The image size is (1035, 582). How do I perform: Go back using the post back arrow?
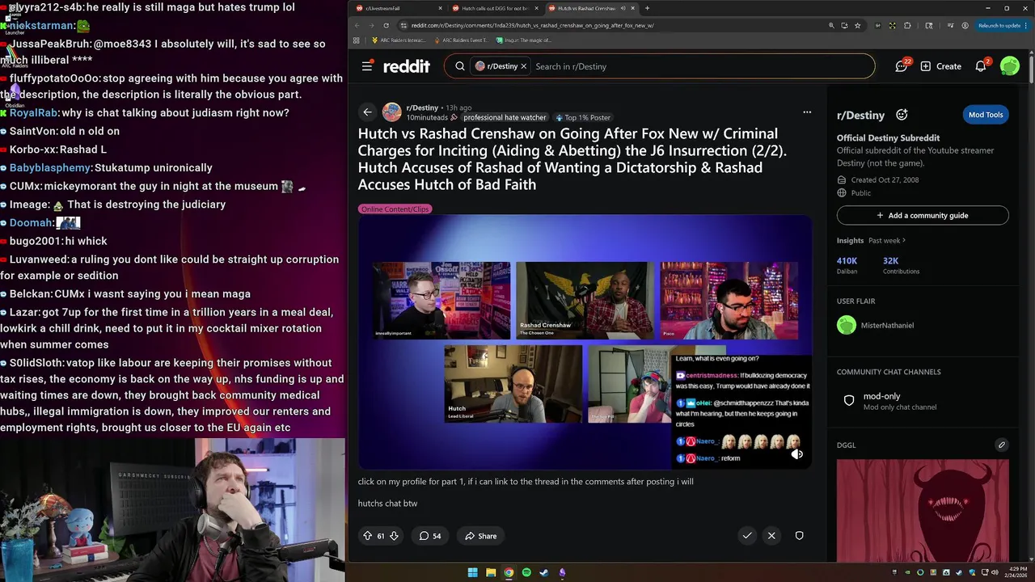(367, 112)
